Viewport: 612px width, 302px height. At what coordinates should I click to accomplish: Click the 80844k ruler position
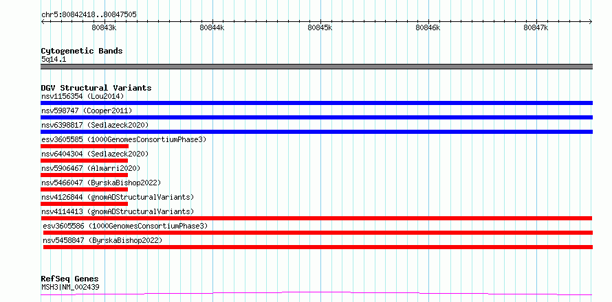tap(212, 27)
